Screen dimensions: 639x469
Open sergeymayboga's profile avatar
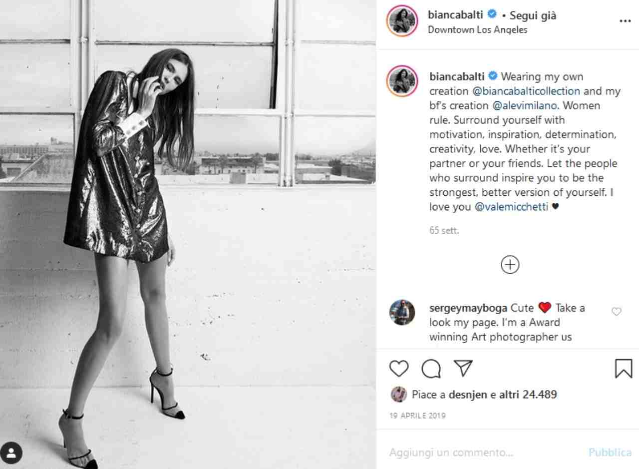(x=402, y=312)
